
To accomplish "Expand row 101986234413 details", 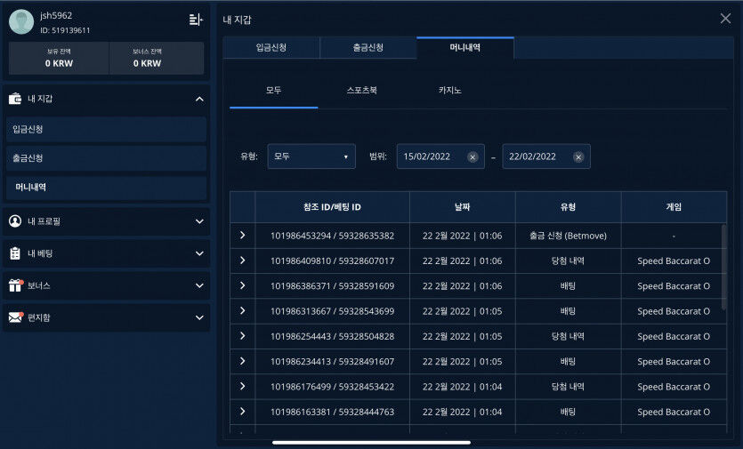I will point(243,361).
